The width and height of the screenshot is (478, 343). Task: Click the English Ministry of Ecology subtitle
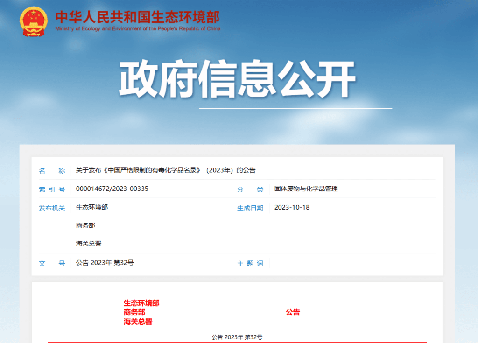coord(137,29)
